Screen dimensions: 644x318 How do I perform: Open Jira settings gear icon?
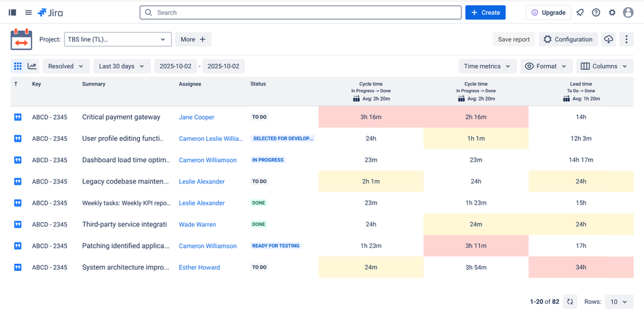(x=612, y=12)
